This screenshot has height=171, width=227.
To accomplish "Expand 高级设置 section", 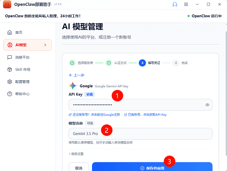I will (76, 154).
